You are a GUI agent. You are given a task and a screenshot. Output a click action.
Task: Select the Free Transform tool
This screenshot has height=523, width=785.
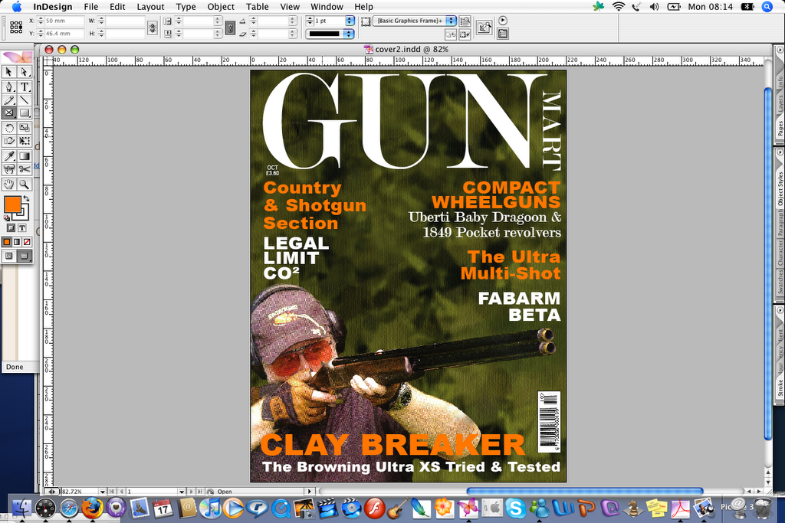[x=24, y=141]
